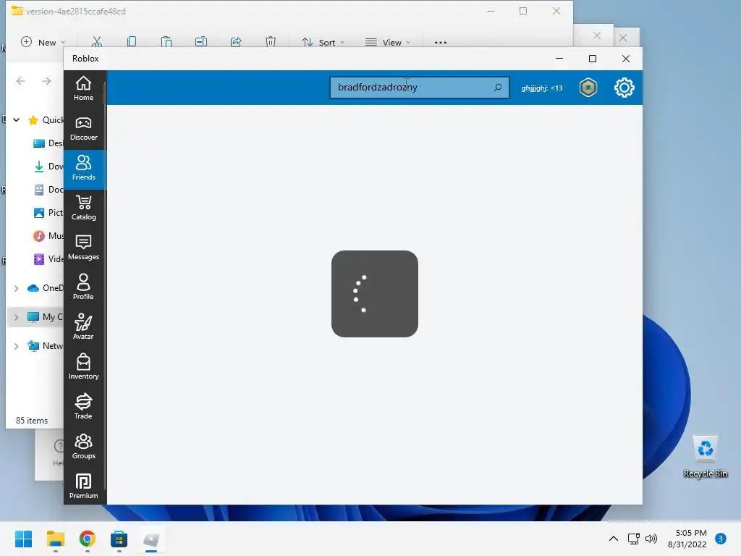
Task: Close the Roblox window
Action: 626,59
